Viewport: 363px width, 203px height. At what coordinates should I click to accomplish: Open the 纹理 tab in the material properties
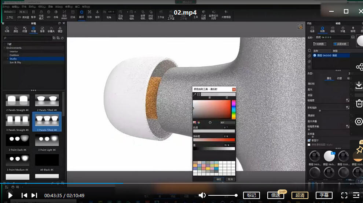tap(339, 78)
